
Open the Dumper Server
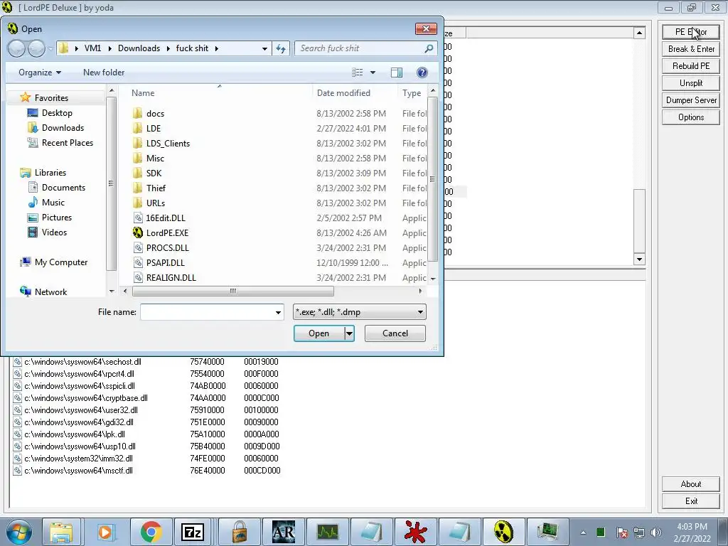[x=691, y=100]
